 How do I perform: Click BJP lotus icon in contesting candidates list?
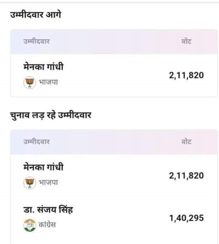(x=30, y=182)
